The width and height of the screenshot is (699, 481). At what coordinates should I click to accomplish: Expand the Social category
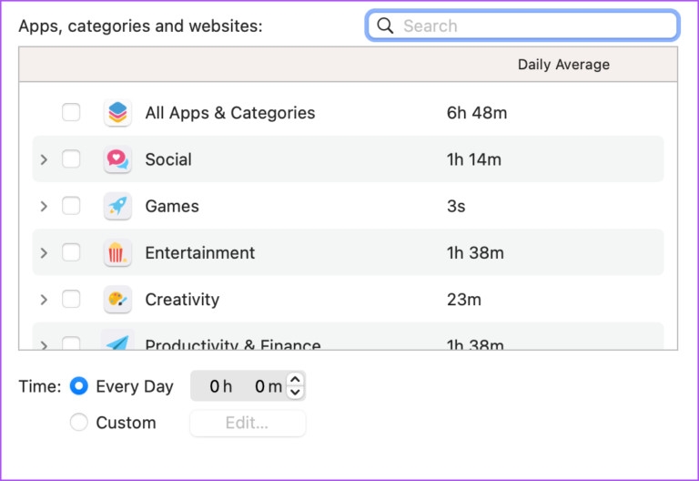coord(44,159)
